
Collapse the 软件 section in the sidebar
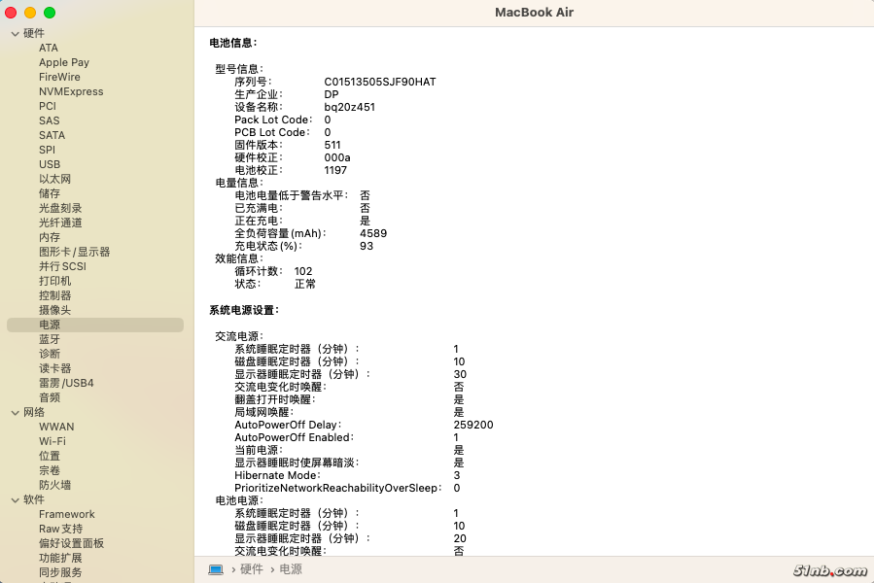tap(15, 499)
